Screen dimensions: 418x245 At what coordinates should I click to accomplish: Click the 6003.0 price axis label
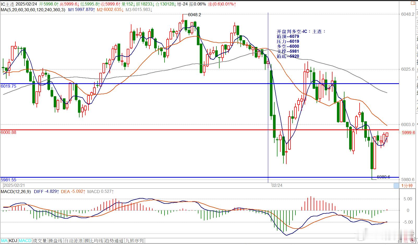point(408,125)
